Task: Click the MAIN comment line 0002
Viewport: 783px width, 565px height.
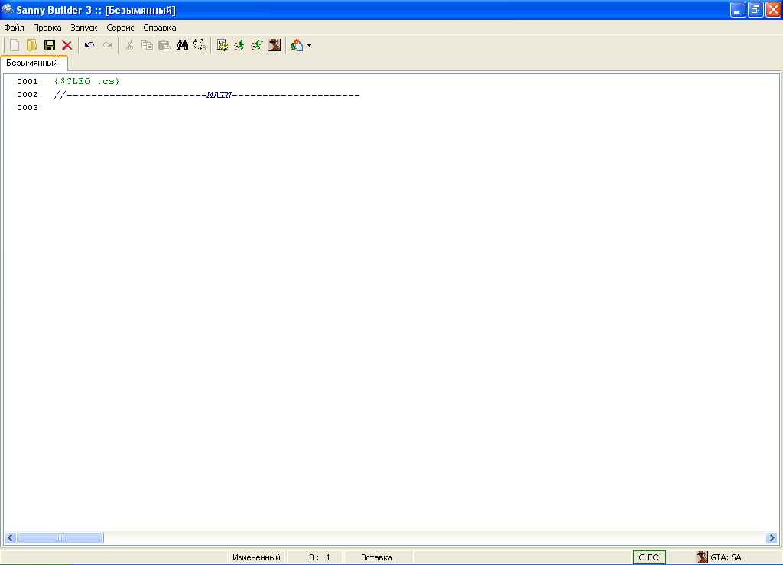Action: click(x=206, y=95)
